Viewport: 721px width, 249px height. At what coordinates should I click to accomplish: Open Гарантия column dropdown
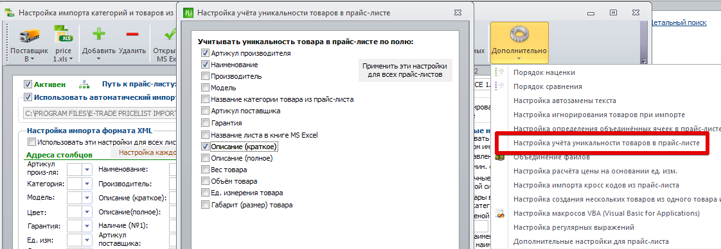(x=87, y=226)
